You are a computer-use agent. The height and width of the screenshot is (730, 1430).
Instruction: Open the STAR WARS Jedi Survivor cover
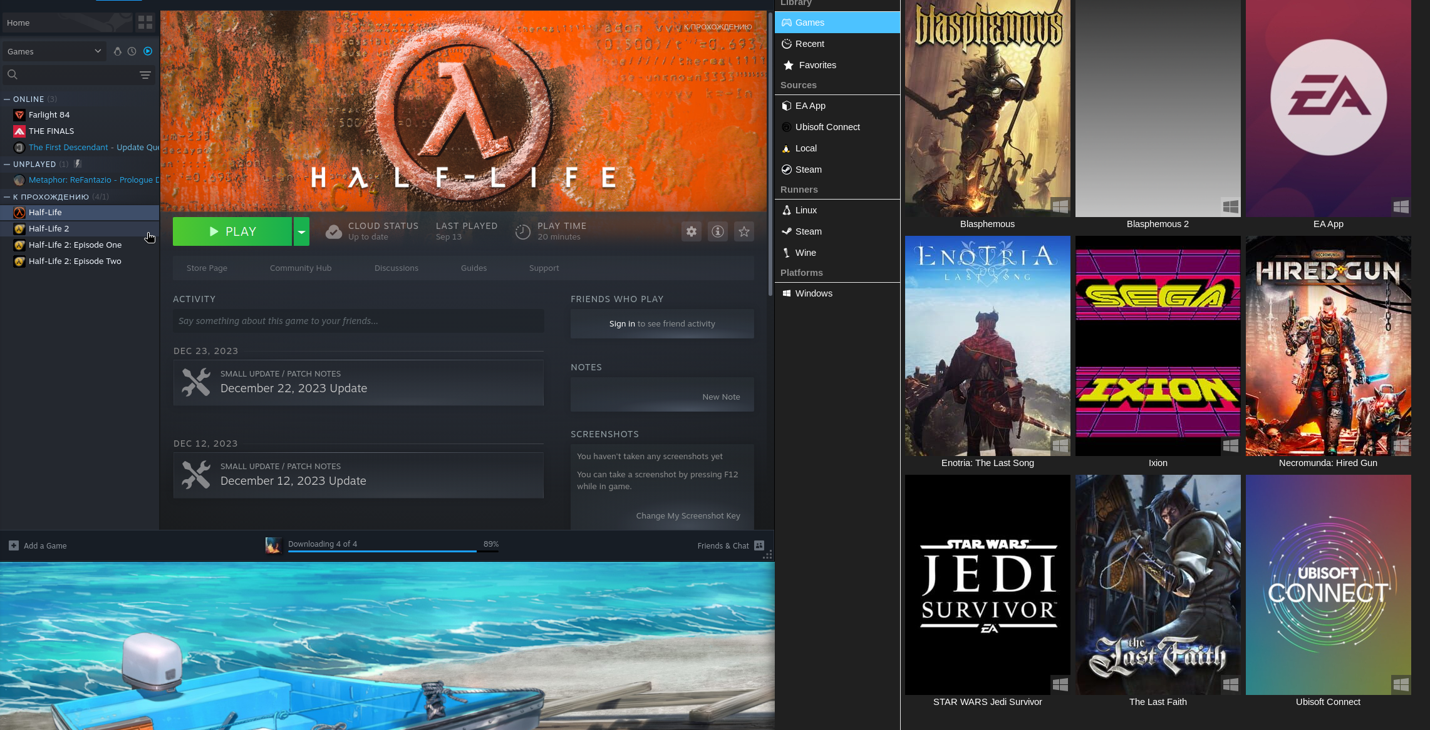click(988, 585)
